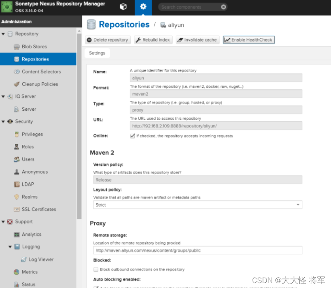This screenshot has width=331, height=288.
Task: Click the Search components field
Action: 190,7
